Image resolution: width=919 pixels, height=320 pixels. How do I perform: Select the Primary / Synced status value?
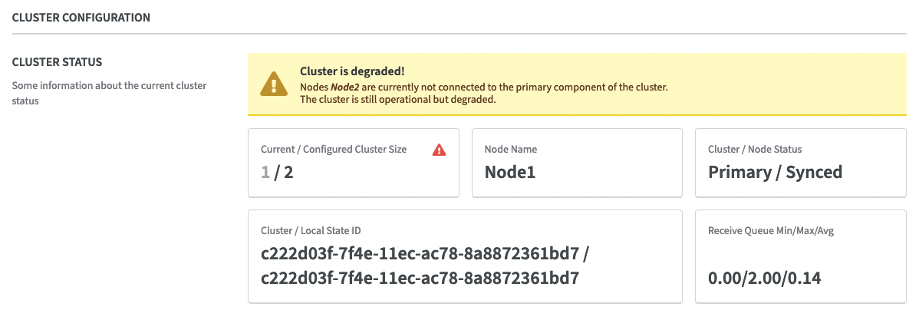tap(775, 172)
